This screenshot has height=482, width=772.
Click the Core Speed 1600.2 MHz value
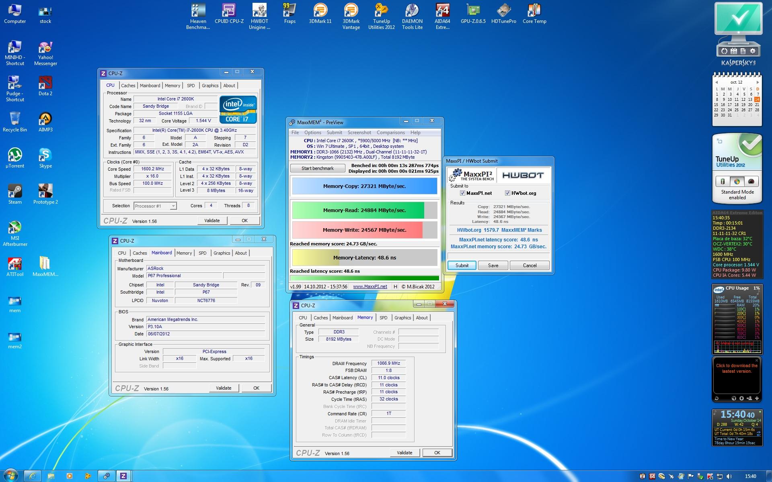(152, 169)
